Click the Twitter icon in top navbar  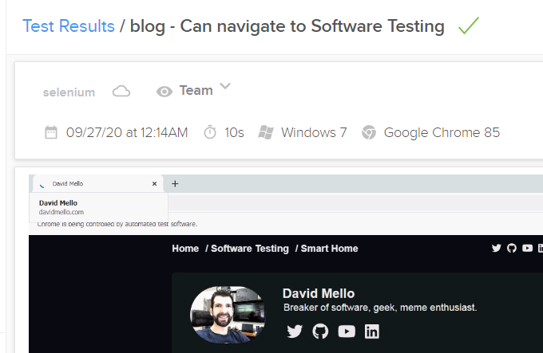pyautogui.click(x=496, y=248)
